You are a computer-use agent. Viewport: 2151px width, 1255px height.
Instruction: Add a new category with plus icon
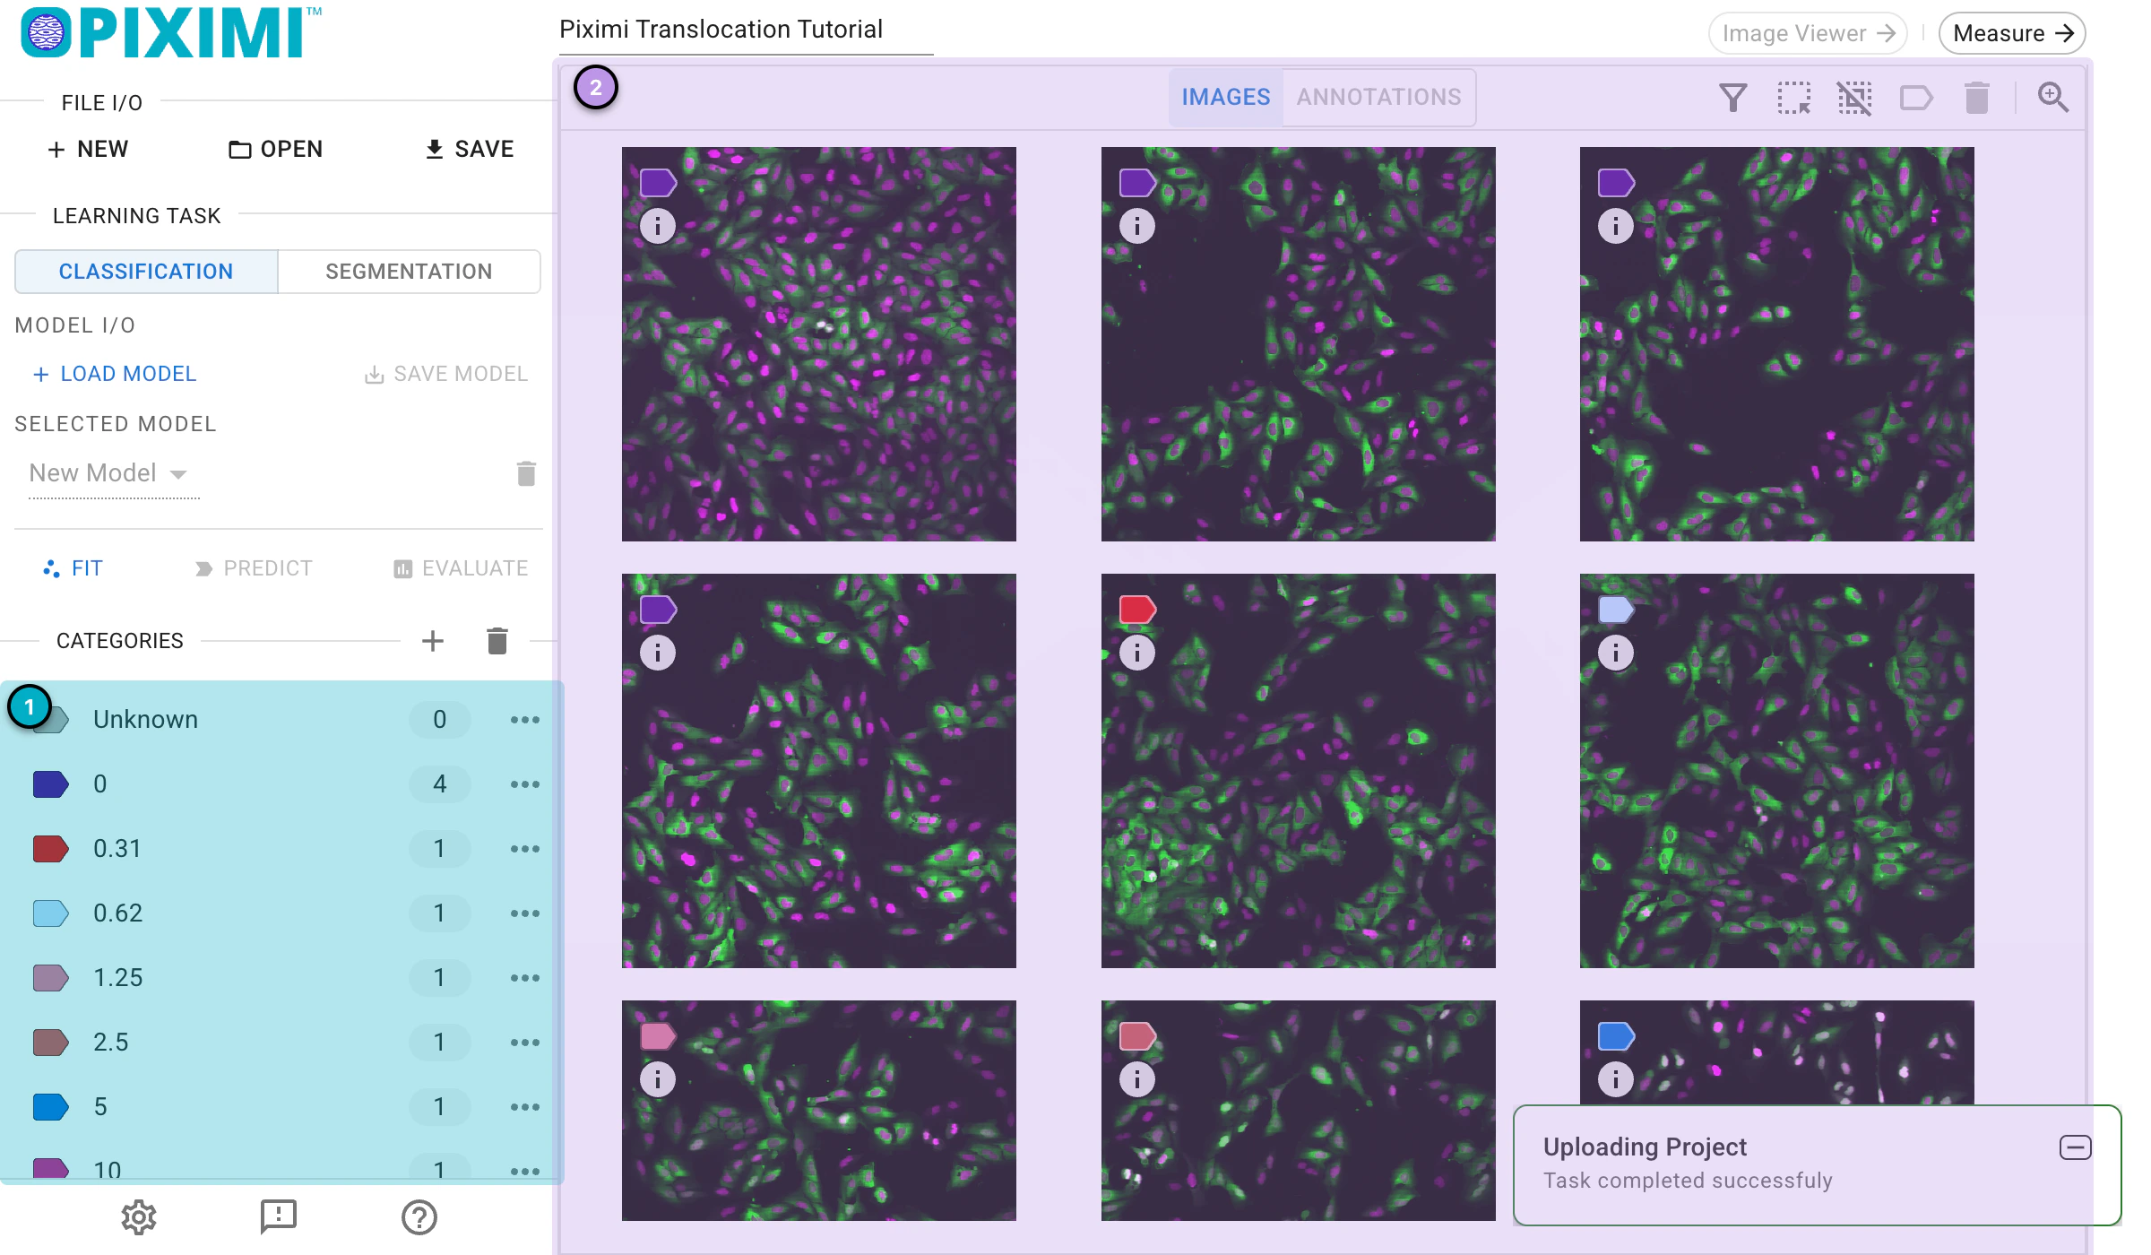click(x=433, y=641)
